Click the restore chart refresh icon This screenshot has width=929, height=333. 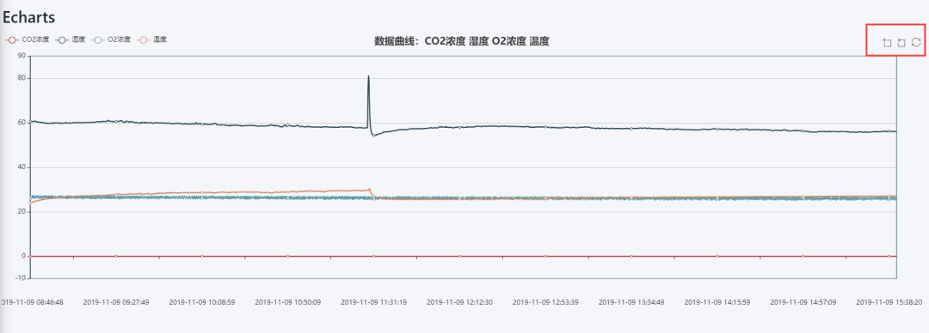pyautogui.click(x=916, y=42)
